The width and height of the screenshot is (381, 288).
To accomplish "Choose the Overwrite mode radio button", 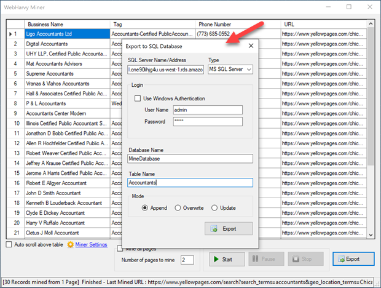I will (179, 208).
